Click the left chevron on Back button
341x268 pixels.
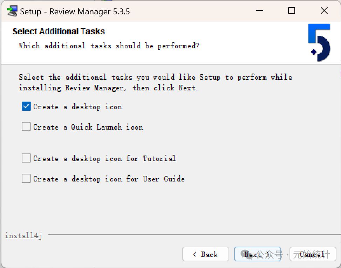coord(195,255)
